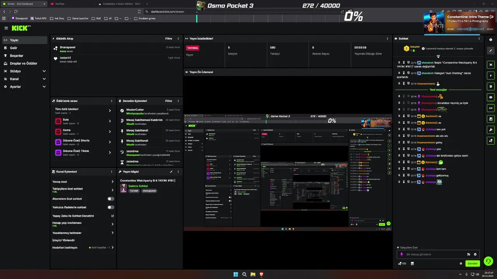Open the info icon in right sidebar
The image size is (497, 279).
coord(491,40)
